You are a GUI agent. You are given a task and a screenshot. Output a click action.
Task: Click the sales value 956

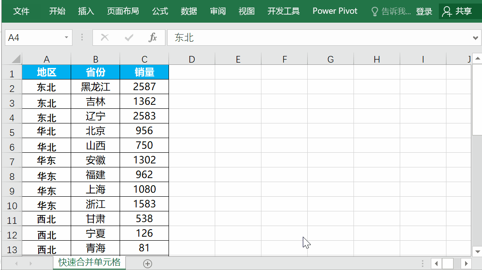click(x=145, y=131)
